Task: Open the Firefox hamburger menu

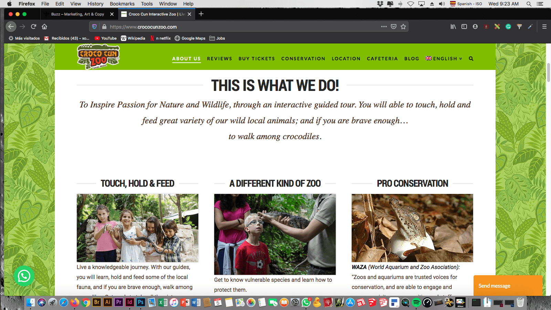Action: point(544,27)
